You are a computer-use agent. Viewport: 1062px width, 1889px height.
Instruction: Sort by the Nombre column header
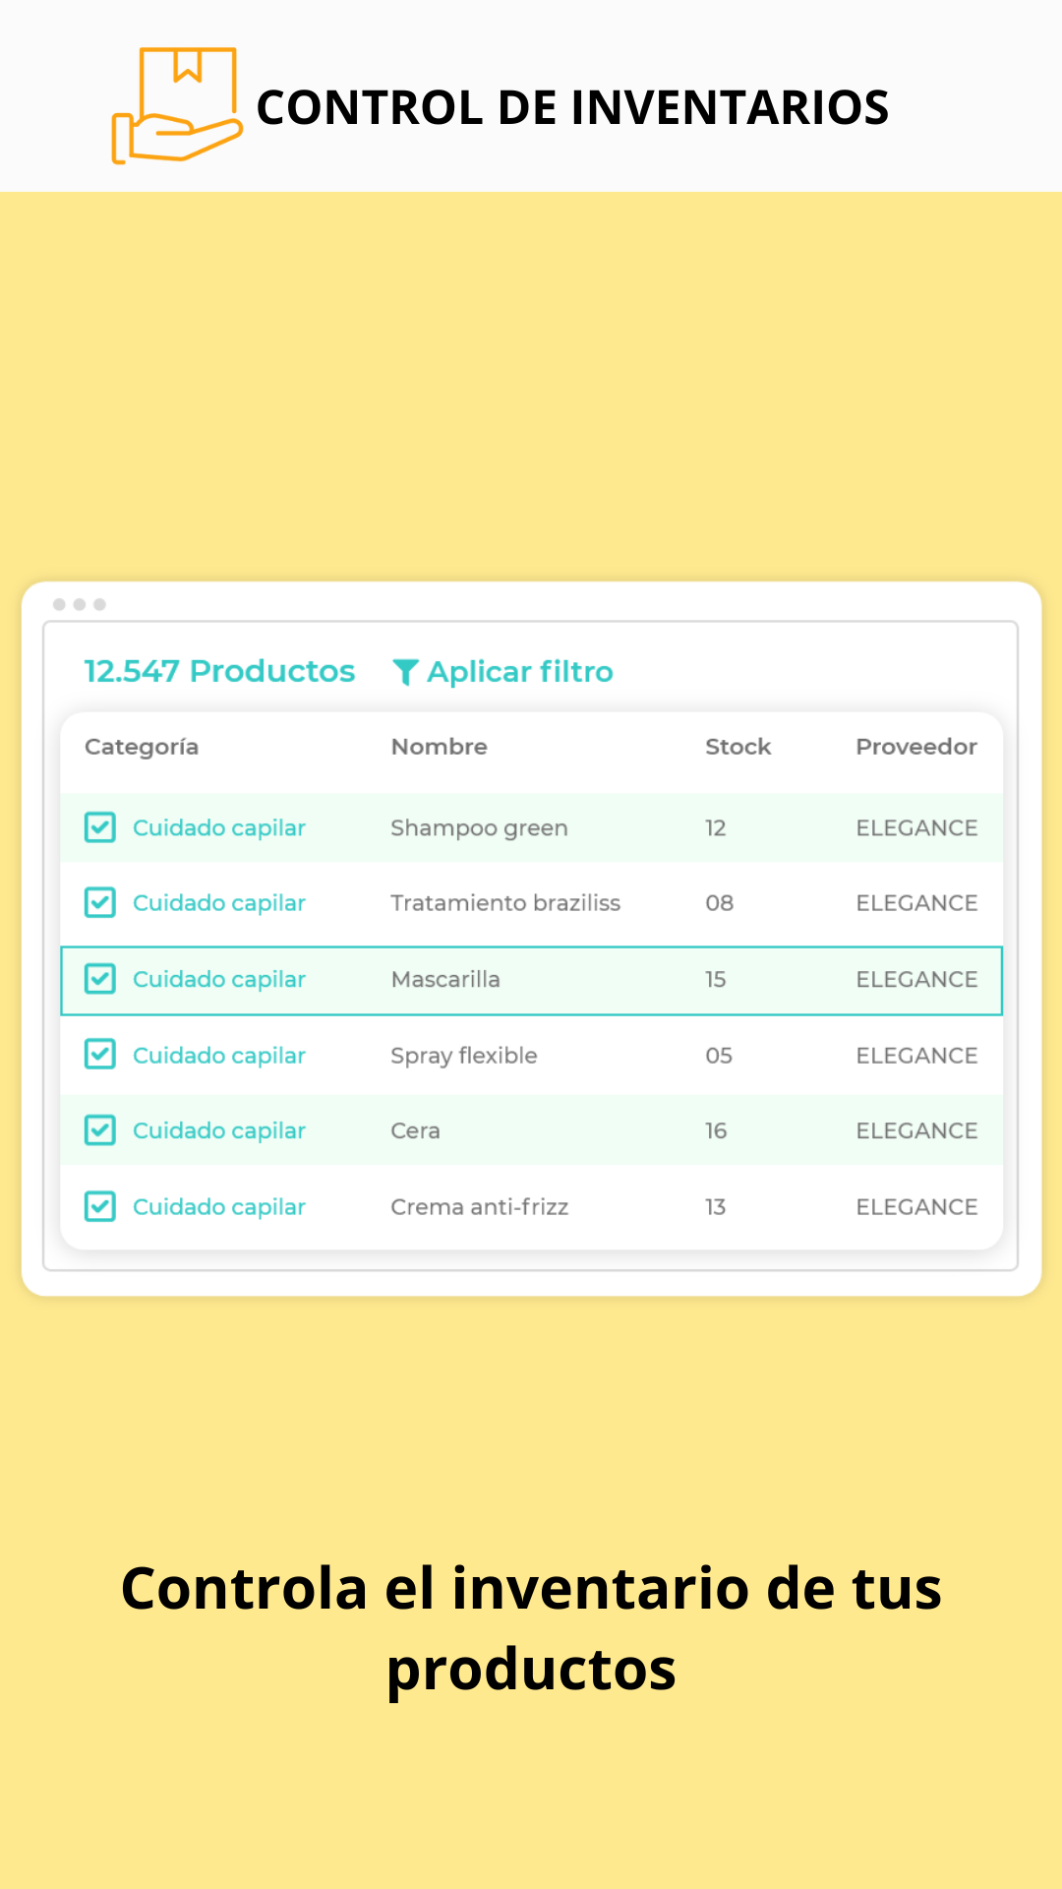pos(439,747)
